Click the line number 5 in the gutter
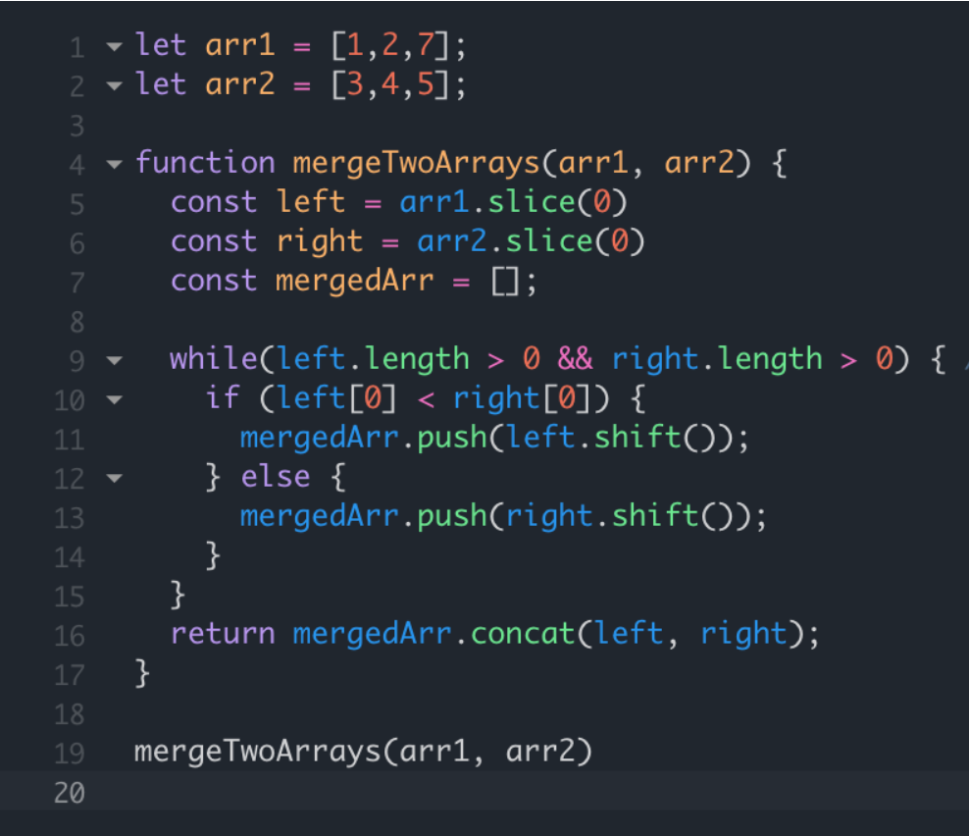Image resolution: width=969 pixels, height=836 pixels. tap(76, 202)
